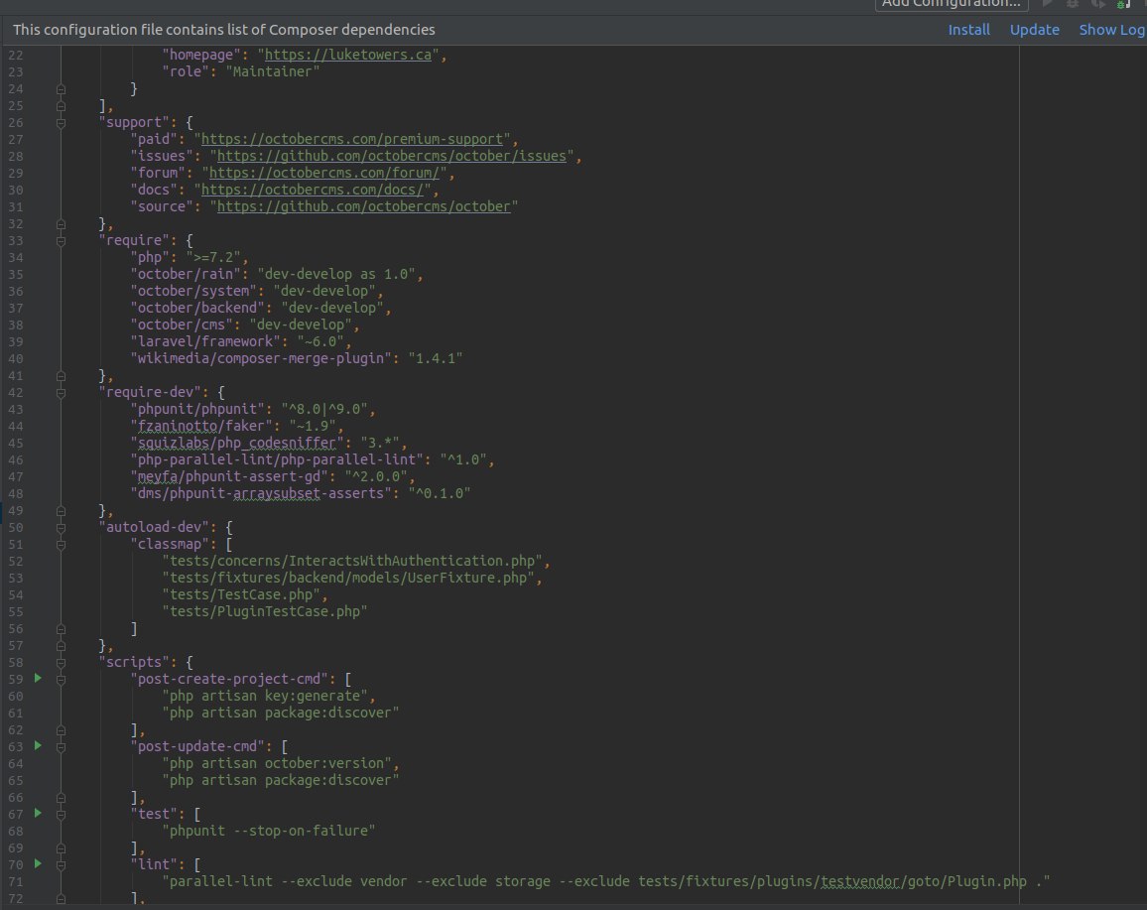This screenshot has height=910, width=1147.
Task: Collapse the "require" block fold marker
Action: (61, 241)
